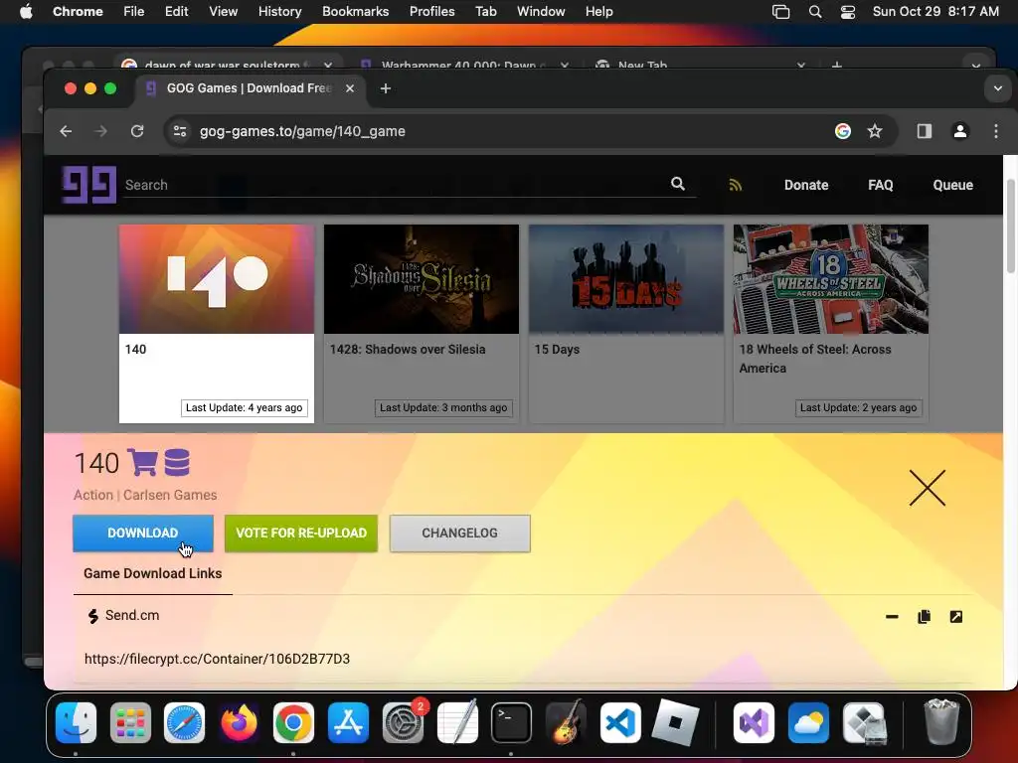1018x763 pixels.
Task: Copy the Send.cm links with the copy icon
Action: 924,616
